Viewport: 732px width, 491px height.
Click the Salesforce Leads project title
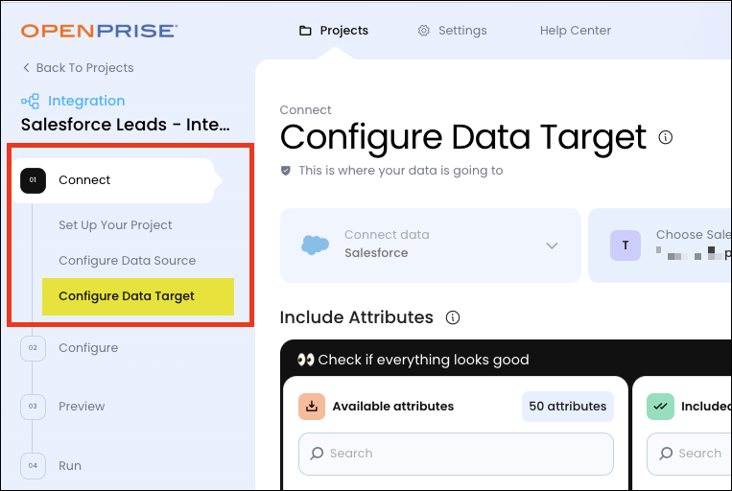coord(125,125)
